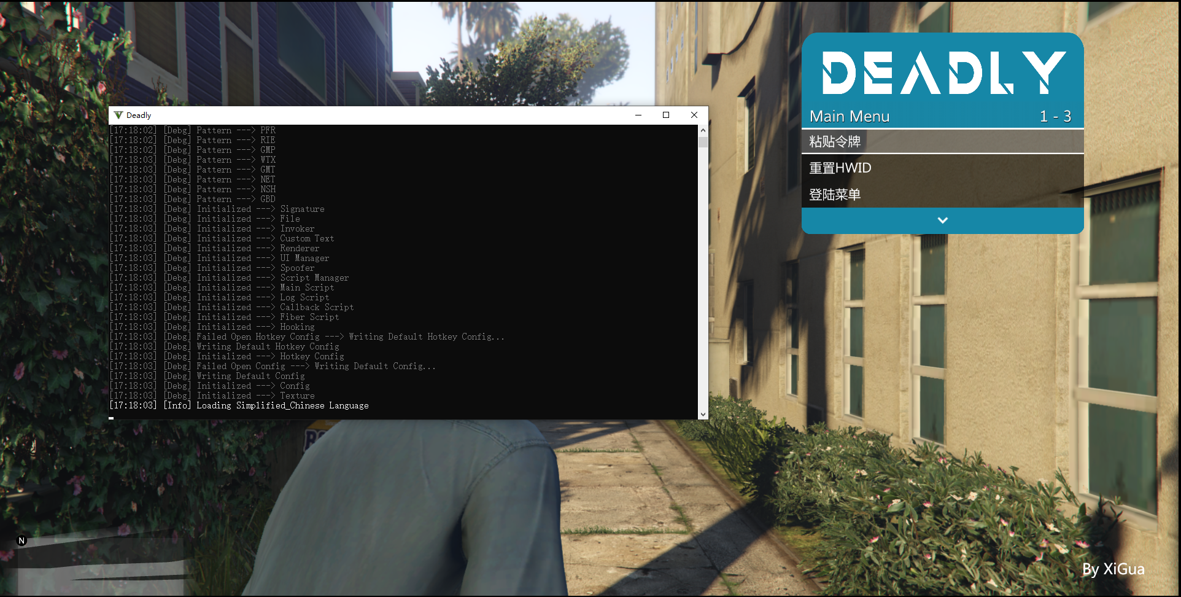Click the 'Failed Open Config' log line
The image size is (1181, 597).
(273, 366)
